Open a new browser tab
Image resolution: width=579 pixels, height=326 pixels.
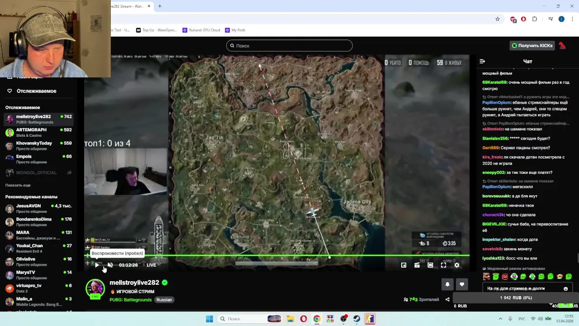160,6
